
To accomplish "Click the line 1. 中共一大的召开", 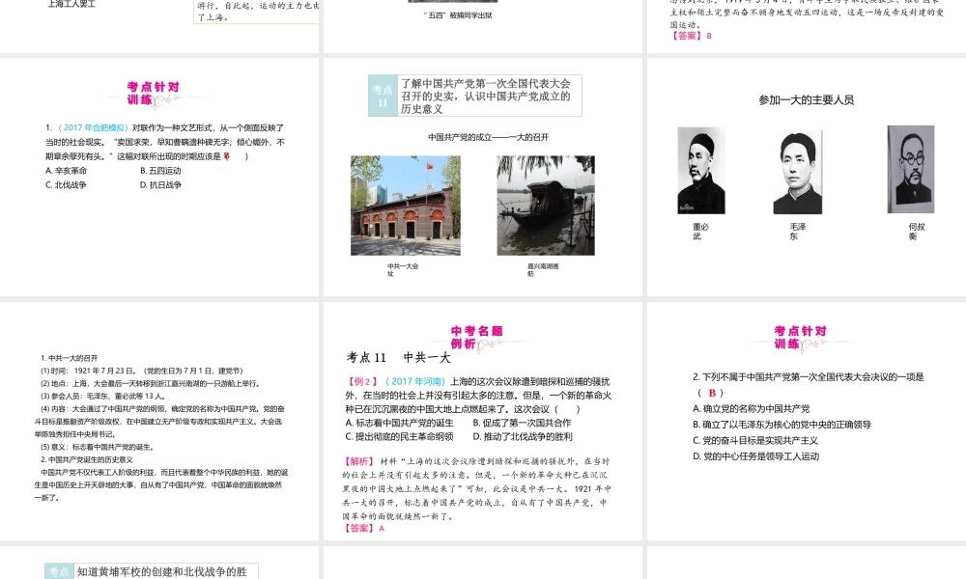I will (69, 358).
